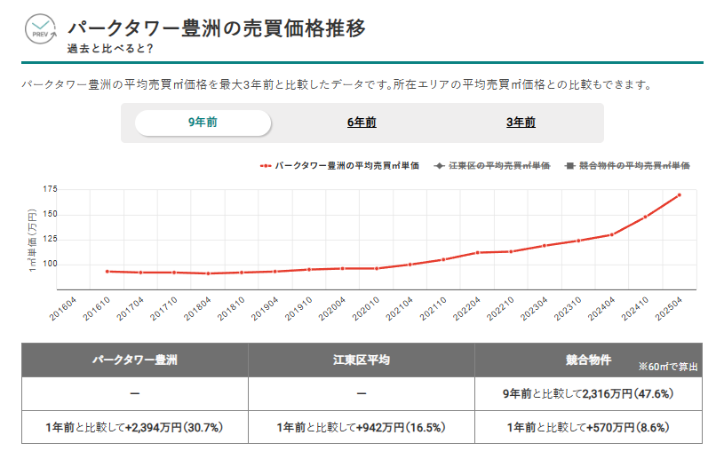Click the 競合物件 table header
Viewport: 724px width, 451px height.
(588, 360)
